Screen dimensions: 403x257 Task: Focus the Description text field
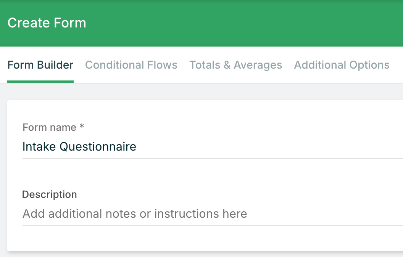click(x=213, y=214)
